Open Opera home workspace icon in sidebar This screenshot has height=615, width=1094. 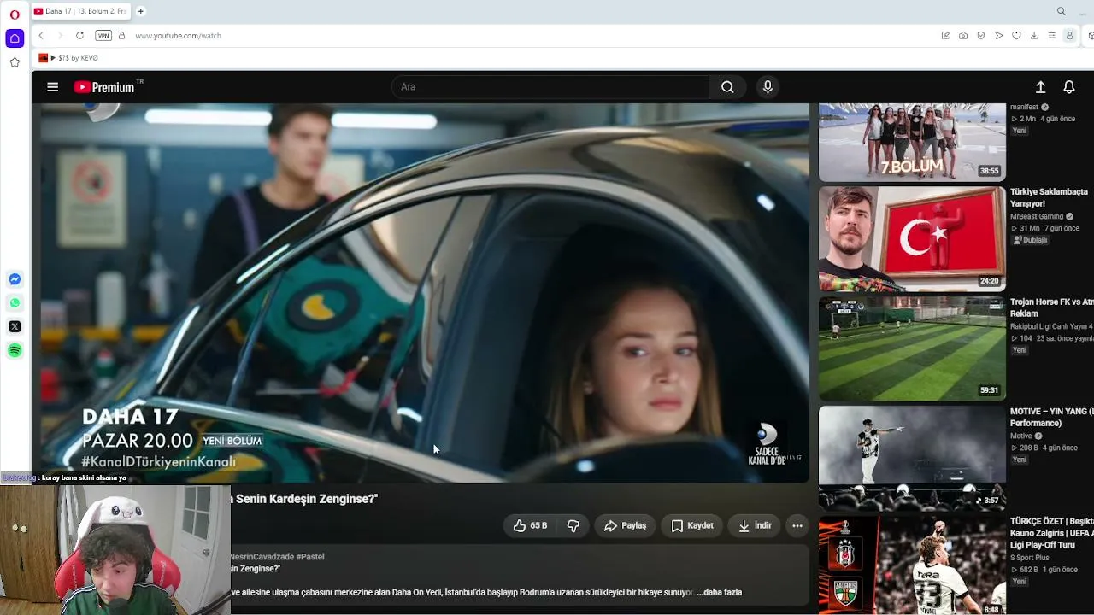click(15, 38)
